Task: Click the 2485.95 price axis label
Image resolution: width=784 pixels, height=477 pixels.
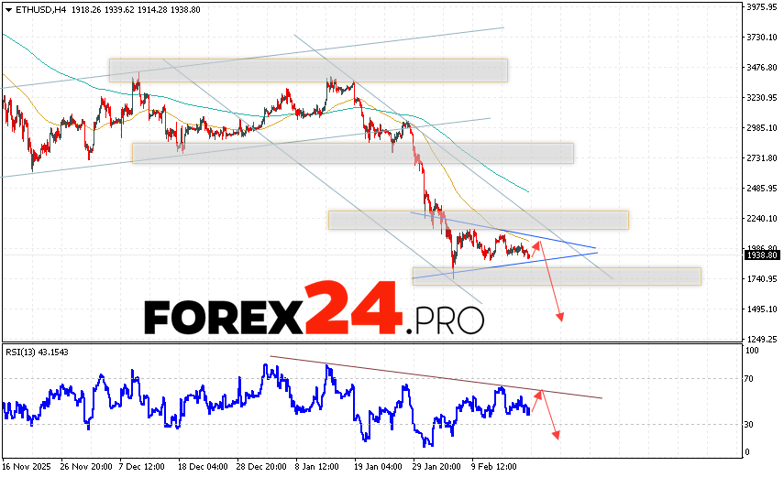Action: [x=760, y=189]
